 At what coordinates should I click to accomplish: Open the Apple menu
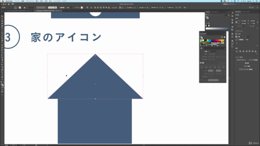3,1
